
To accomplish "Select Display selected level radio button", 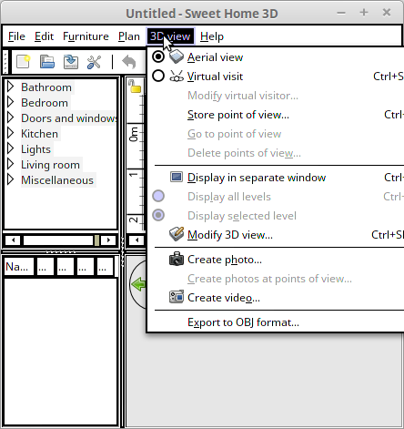I will (x=158, y=215).
